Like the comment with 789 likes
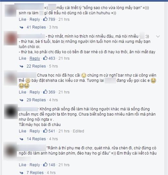Viewport: 168px width, 175px height. 23,19
